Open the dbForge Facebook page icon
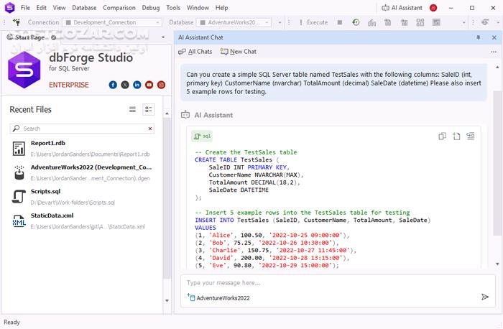This screenshot has width=503, height=329. tap(113, 85)
